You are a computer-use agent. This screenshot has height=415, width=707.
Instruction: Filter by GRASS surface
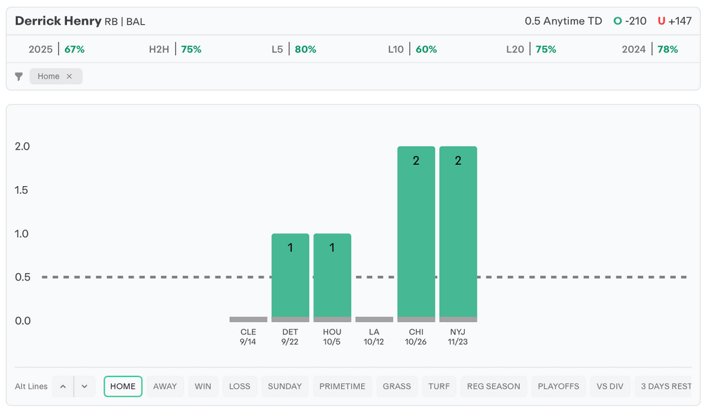point(397,387)
